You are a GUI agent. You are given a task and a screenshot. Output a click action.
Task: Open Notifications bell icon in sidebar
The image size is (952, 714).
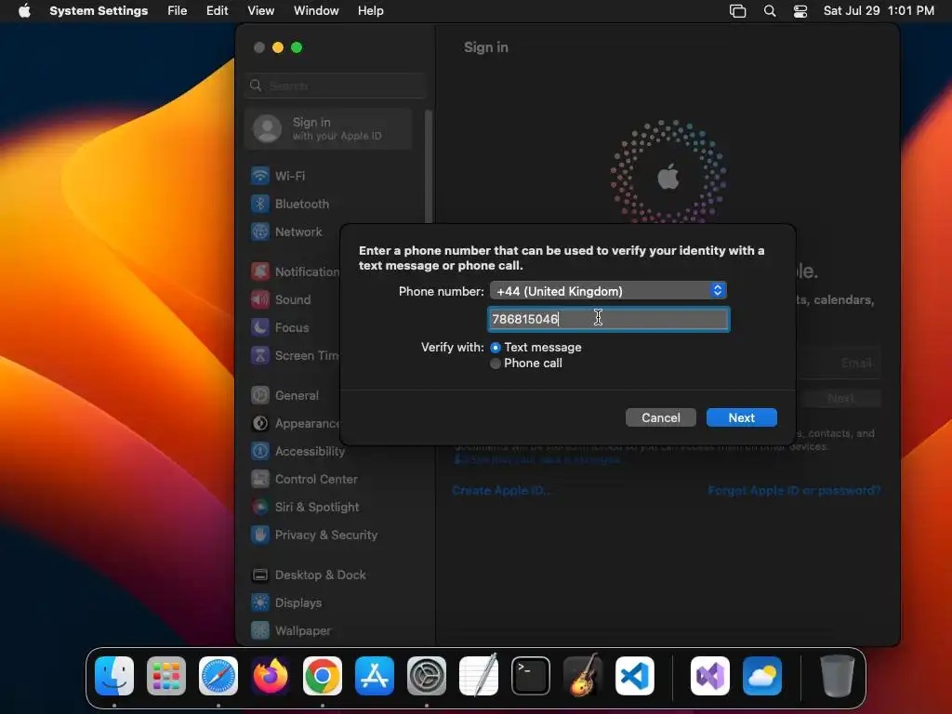pyautogui.click(x=260, y=272)
